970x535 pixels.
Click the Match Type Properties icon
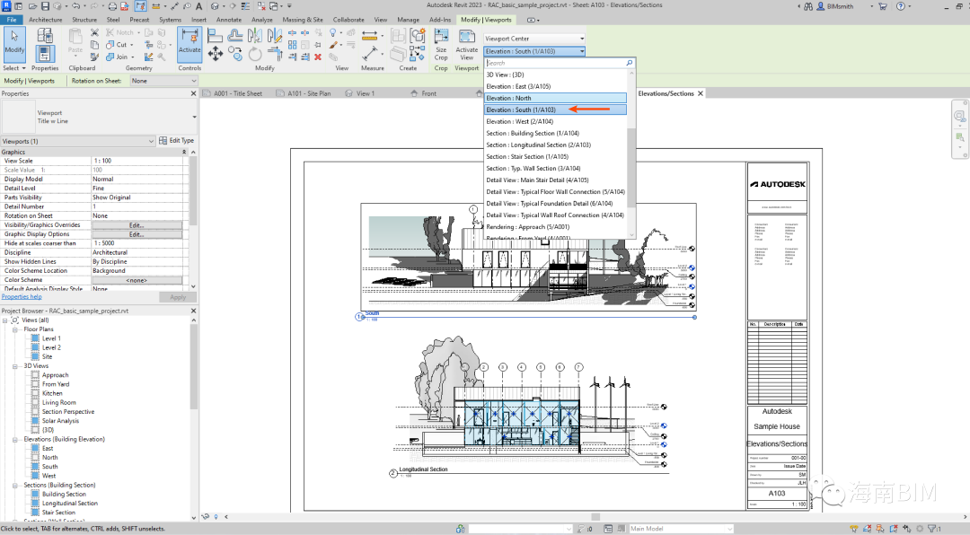point(94,57)
